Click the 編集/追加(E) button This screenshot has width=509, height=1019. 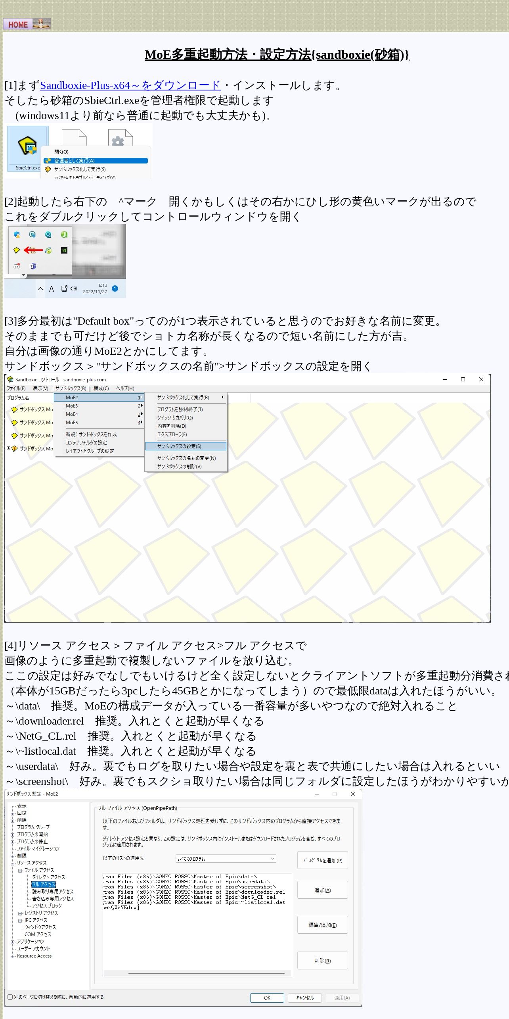pos(322,925)
